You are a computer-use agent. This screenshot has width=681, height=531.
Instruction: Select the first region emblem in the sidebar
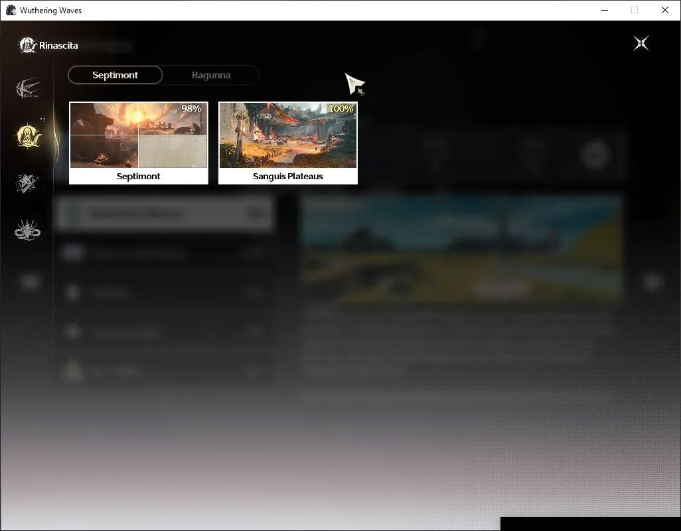coord(28,88)
